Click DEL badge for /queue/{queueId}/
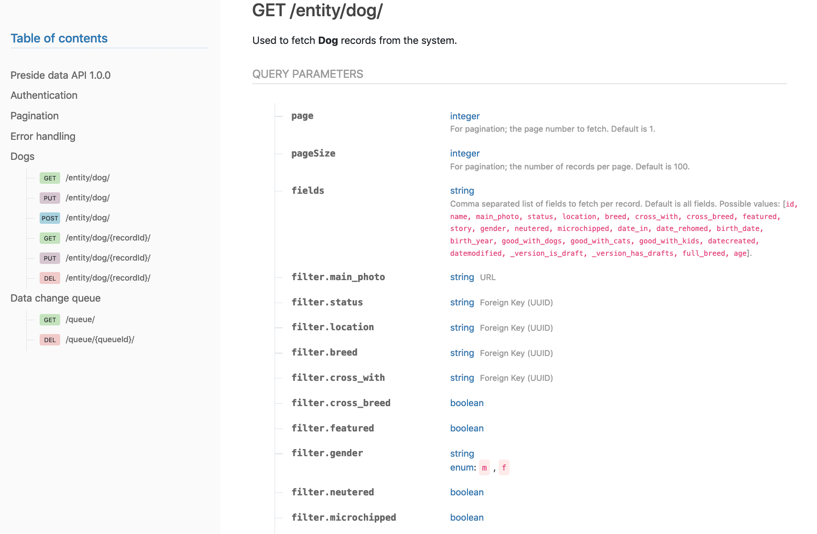This screenshot has width=817, height=534. [x=50, y=340]
